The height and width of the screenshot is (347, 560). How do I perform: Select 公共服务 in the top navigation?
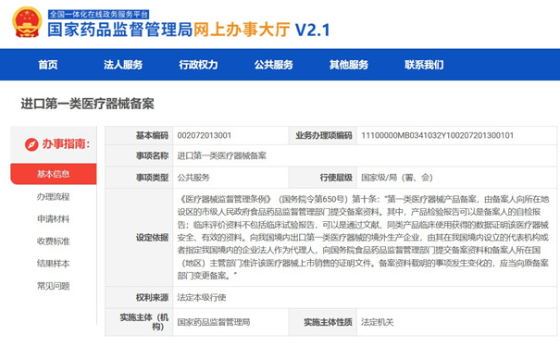click(274, 65)
